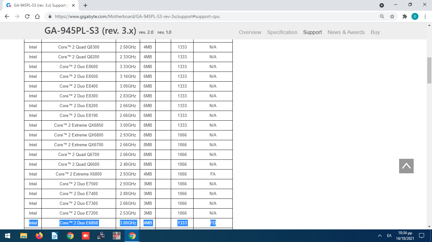The image size is (432, 242).
Task: Click the page vertical scrollbar thumb
Action: coord(429,70)
